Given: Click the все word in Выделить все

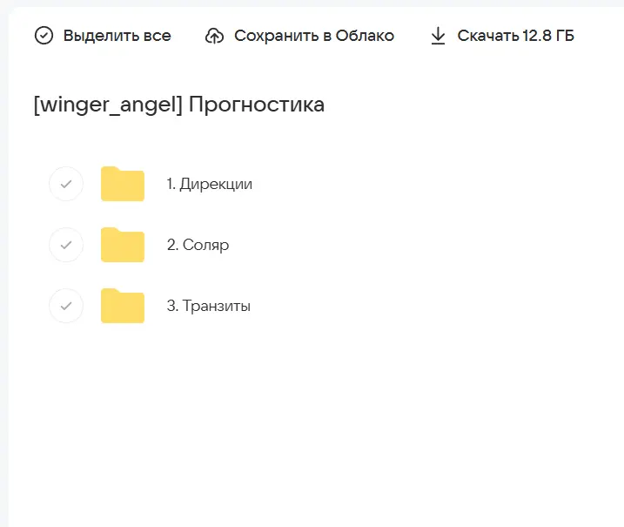Looking at the screenshot, I should (x=158, y=36).
